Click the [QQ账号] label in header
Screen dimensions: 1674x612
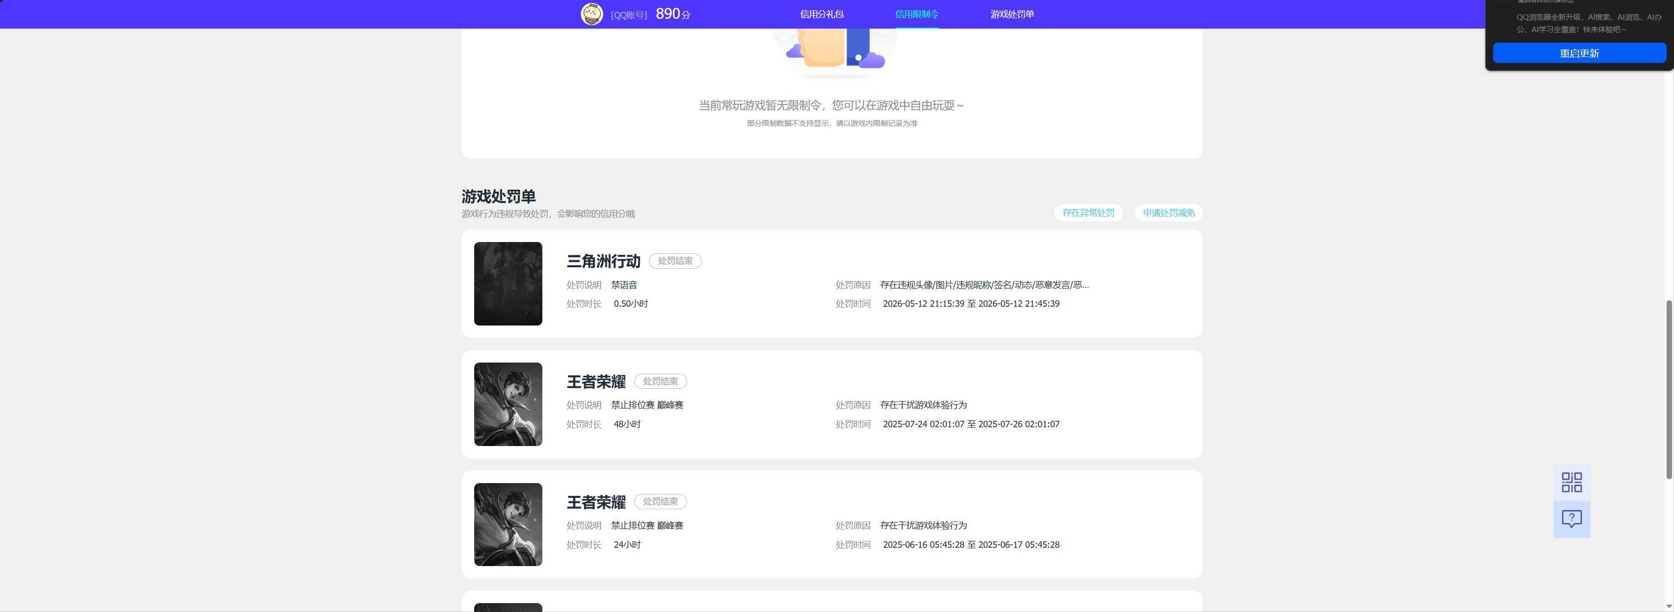(x=628, y=15)
